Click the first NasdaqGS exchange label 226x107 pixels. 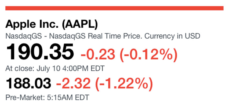pyautogui.click(x=24, y=36)
